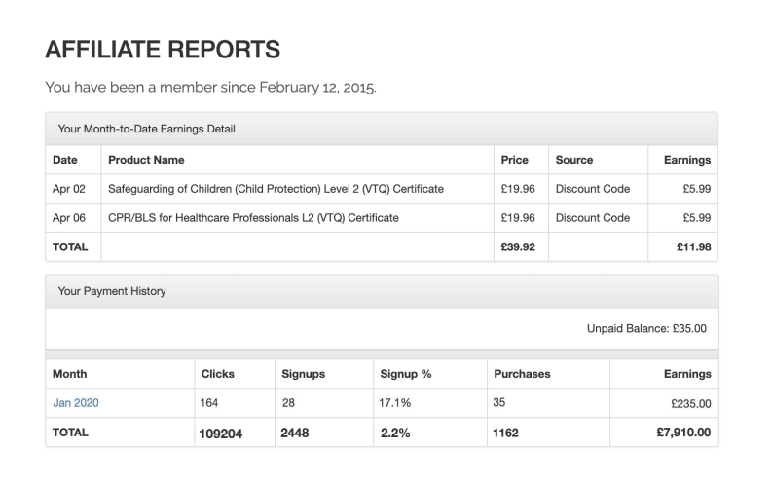Click the member since February 12, 2015 text

click(x=210, y=88)
